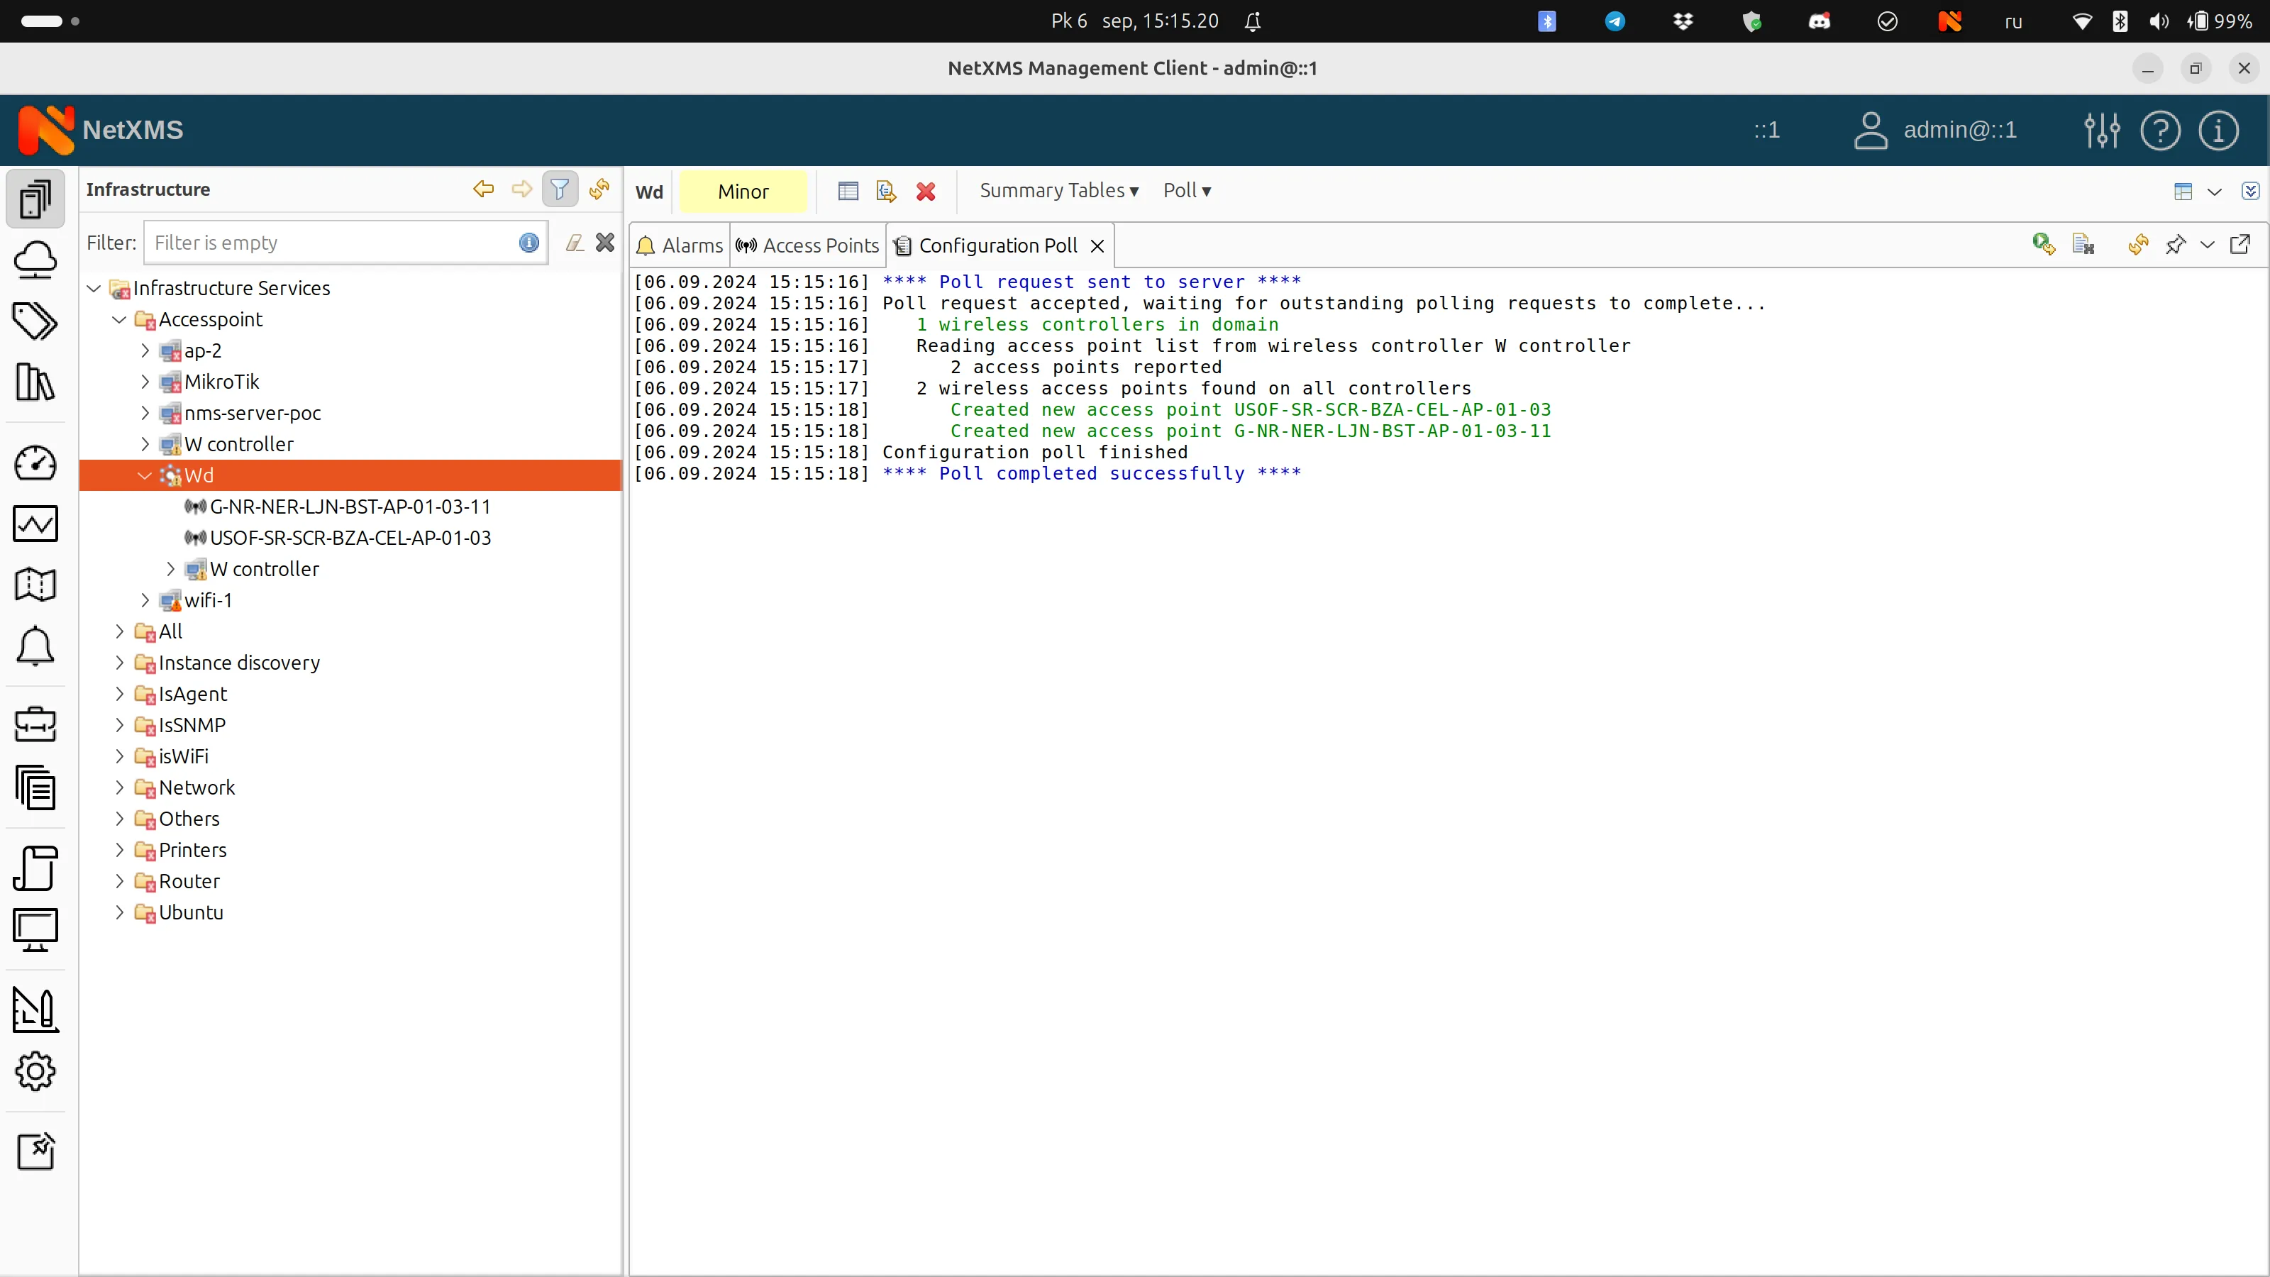
Task: Clear the filter using the eraser icon
Action: click(575, 243)
